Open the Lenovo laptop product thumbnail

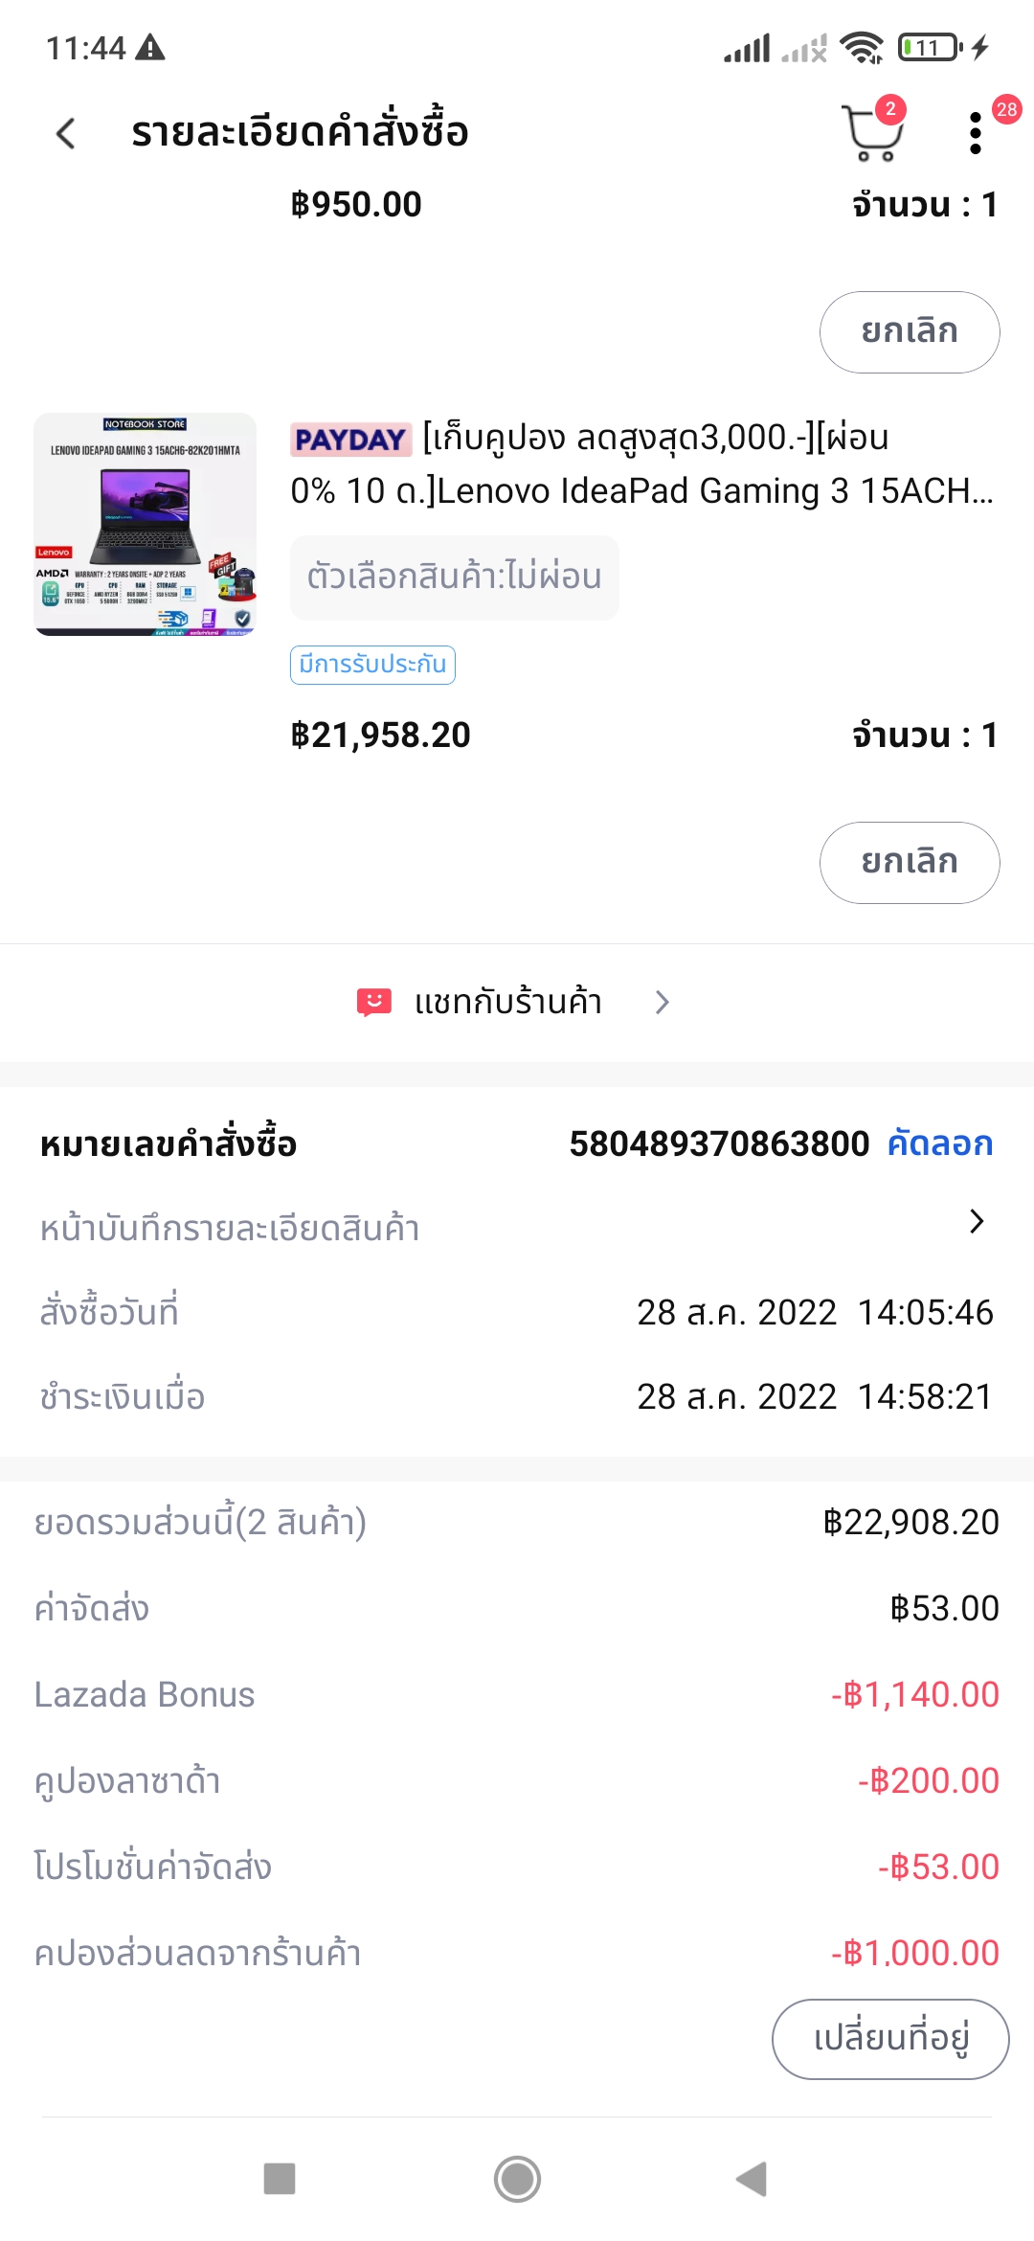pyautogui.click(x=146, y=524)
